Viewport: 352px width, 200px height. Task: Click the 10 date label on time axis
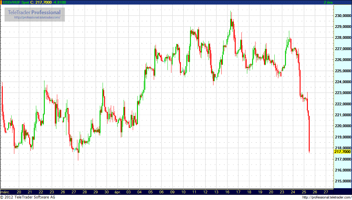tap(183, 192)
